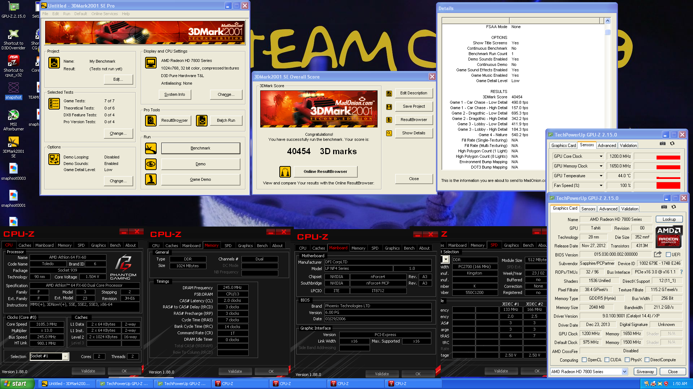Click the GPU Temperature sensor graph
Screen dimensions: 693x389
click(x=657, y=176)
